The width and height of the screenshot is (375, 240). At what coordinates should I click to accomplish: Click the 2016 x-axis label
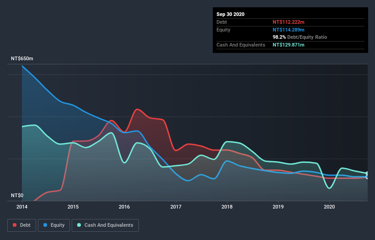pos(124,207)
